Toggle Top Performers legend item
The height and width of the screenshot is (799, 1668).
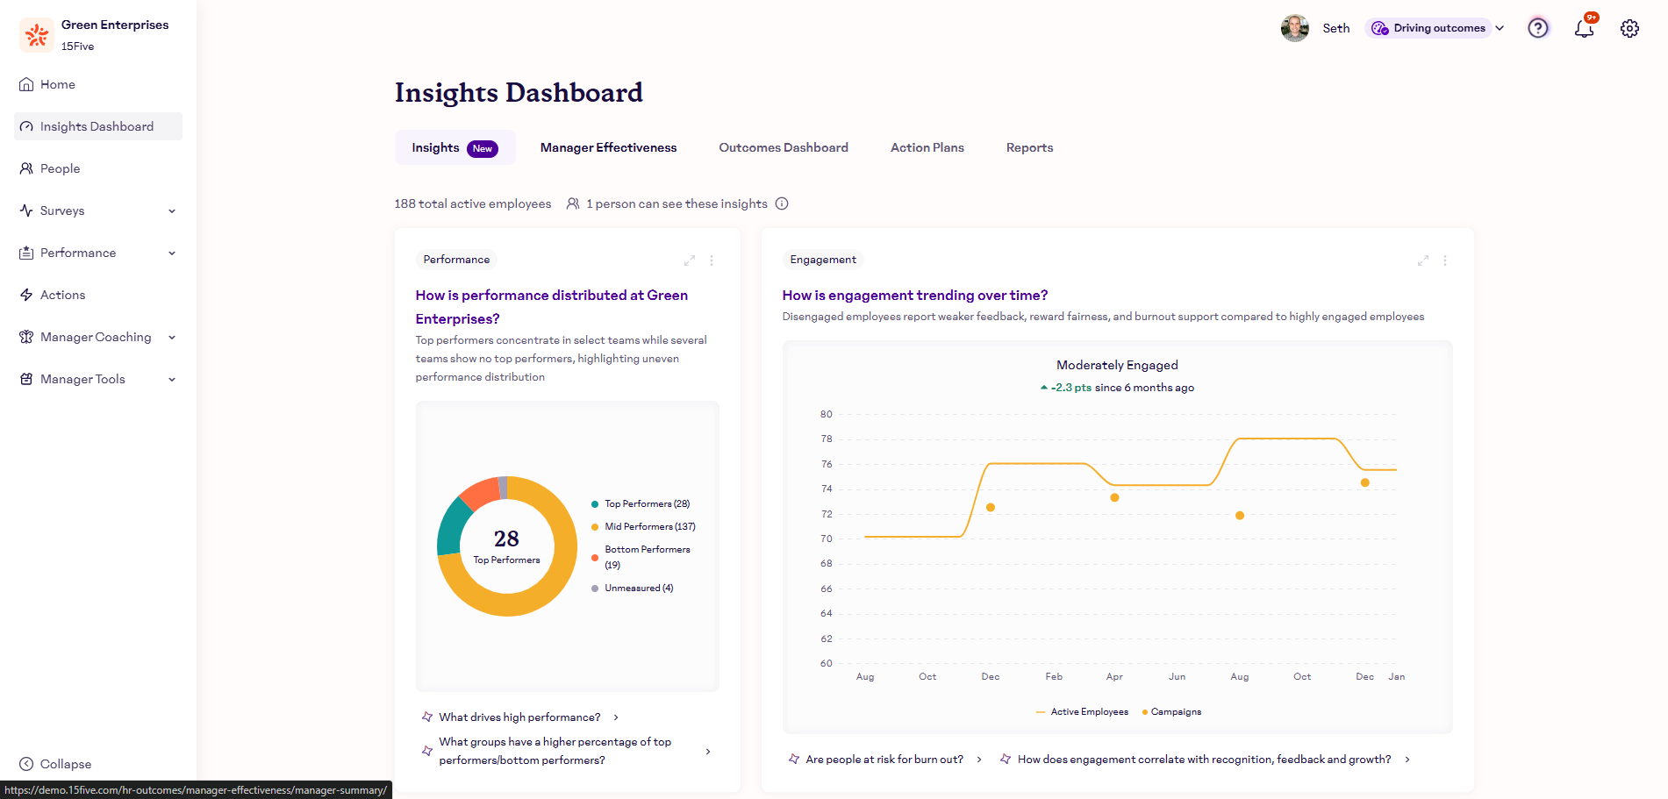[646, 504]
